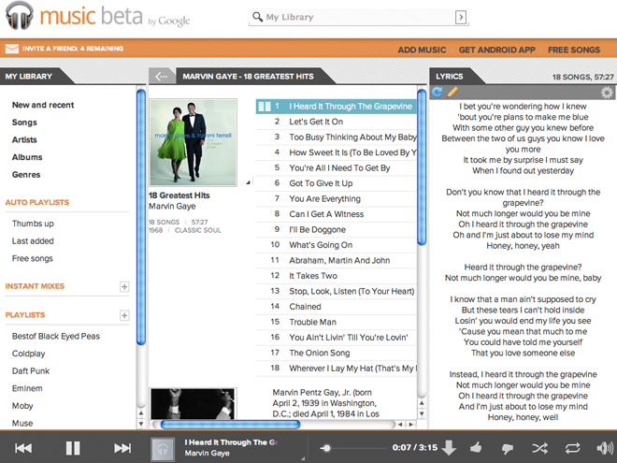617x463 pixels.
Task: Select track The Onion Song
Action: (336, 353)
